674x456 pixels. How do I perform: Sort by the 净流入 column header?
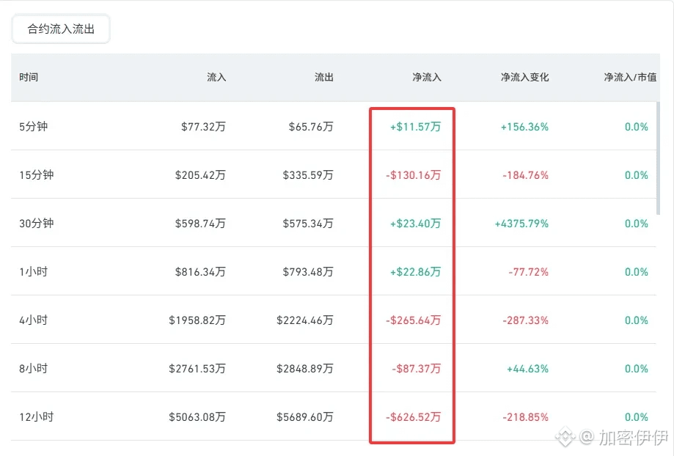pos(426,78)
